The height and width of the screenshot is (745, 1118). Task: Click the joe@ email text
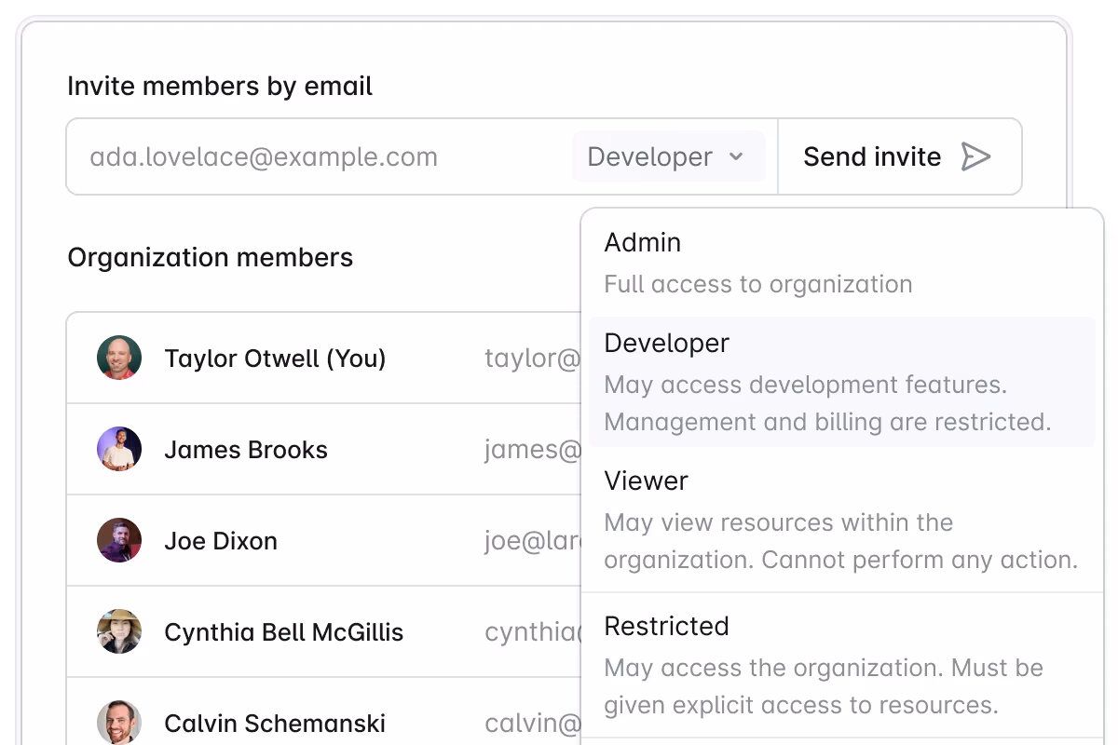pyautogui.click(x=532, y=542)
